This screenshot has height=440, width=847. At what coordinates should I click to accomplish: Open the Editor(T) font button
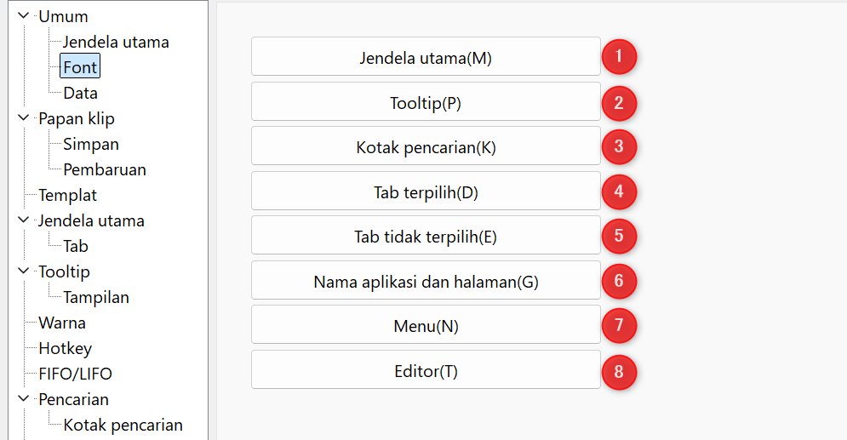tap(426, 370)
